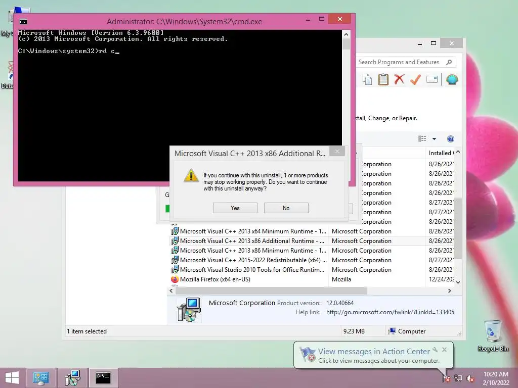The width and height of the screenshot is (518, 388).
Task: Click the network tray icon
Action: pos(458,378)
